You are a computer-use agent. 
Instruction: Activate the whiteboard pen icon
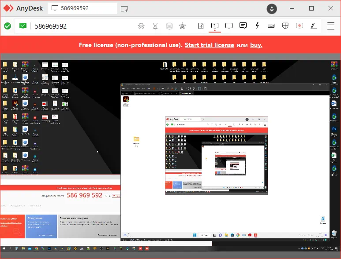(x=313, y=26)
